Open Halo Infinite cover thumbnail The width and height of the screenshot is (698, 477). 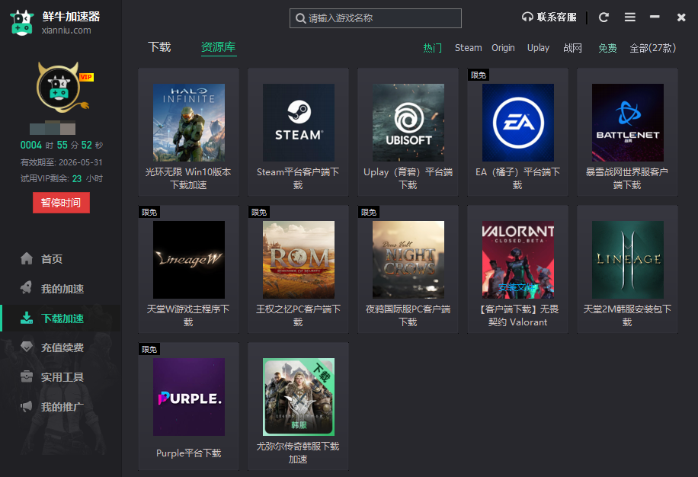pyautogui.click(x=189, y=123)
